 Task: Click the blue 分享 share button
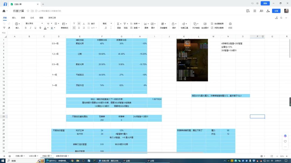coord(276,11)
